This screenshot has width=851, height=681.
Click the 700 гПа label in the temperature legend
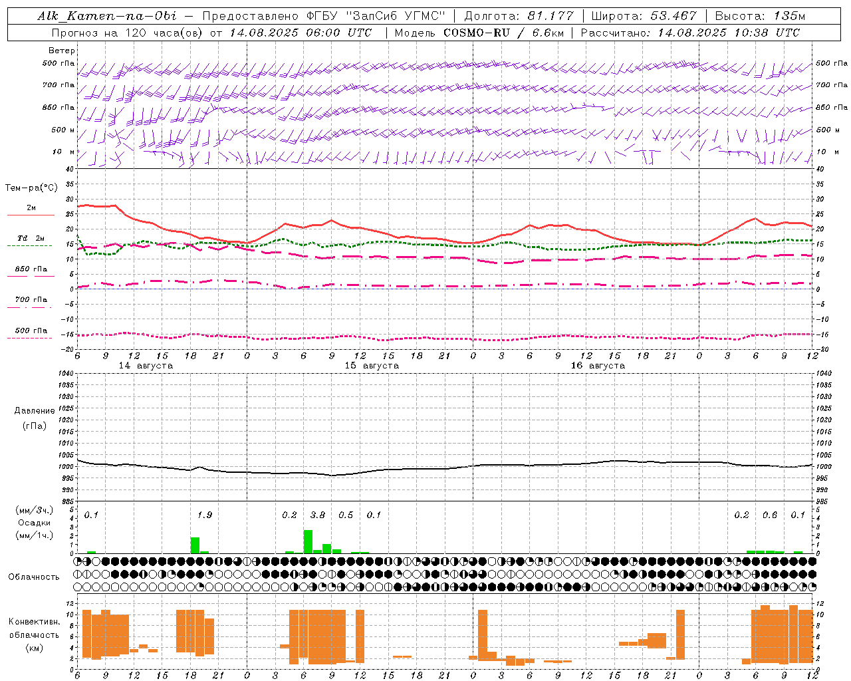point(31,299)
